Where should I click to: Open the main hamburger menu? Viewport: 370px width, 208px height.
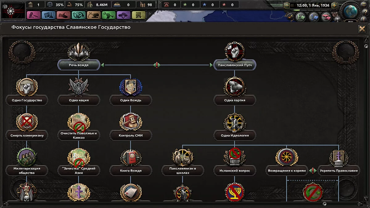364,5
